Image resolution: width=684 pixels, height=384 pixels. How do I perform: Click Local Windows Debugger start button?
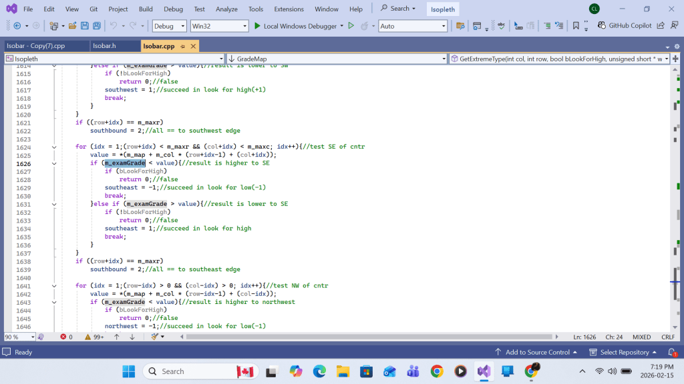pyautogui.click(x=295, y=26)
